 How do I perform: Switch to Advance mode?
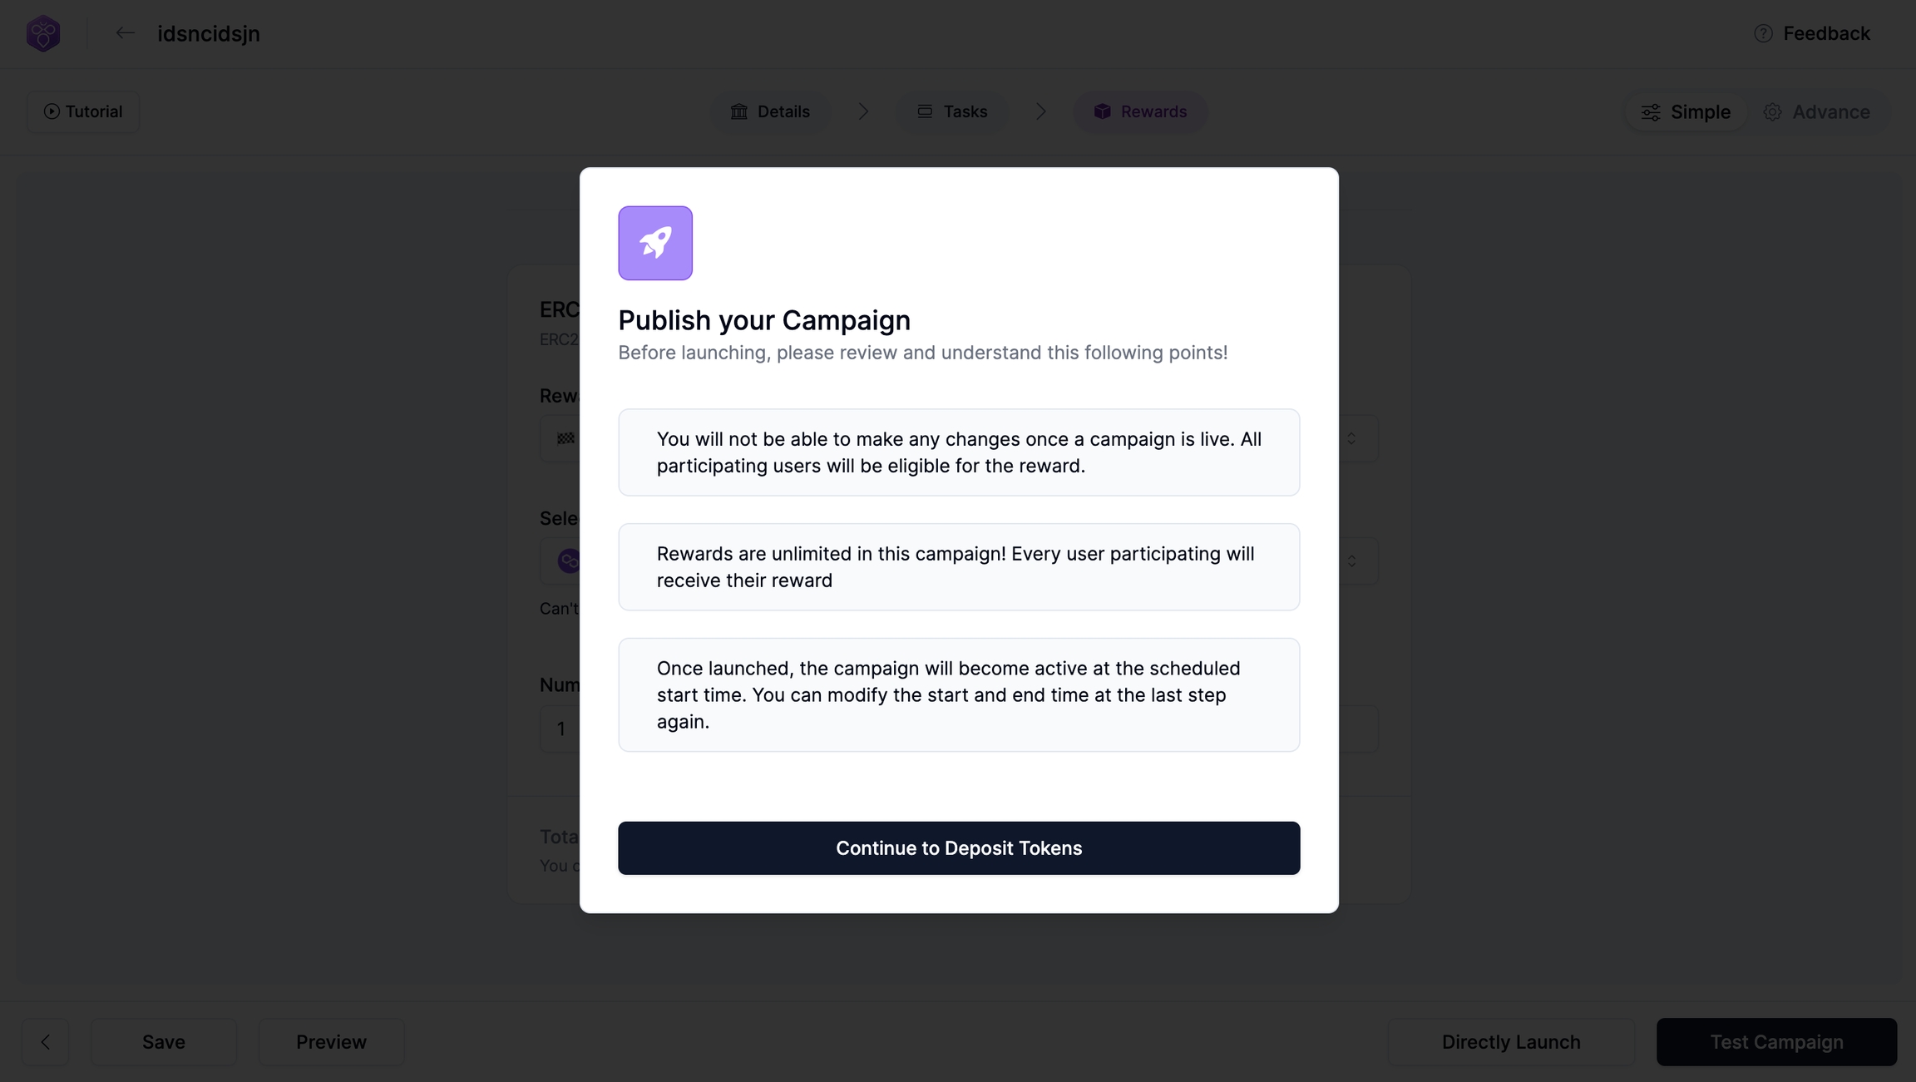click(x=1817, y=111)
